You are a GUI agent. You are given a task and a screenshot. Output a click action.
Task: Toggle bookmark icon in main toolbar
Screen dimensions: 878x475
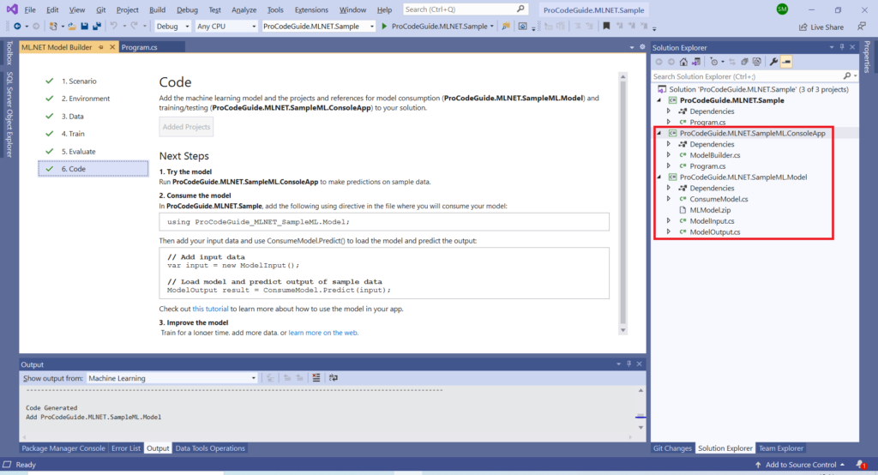606,27
